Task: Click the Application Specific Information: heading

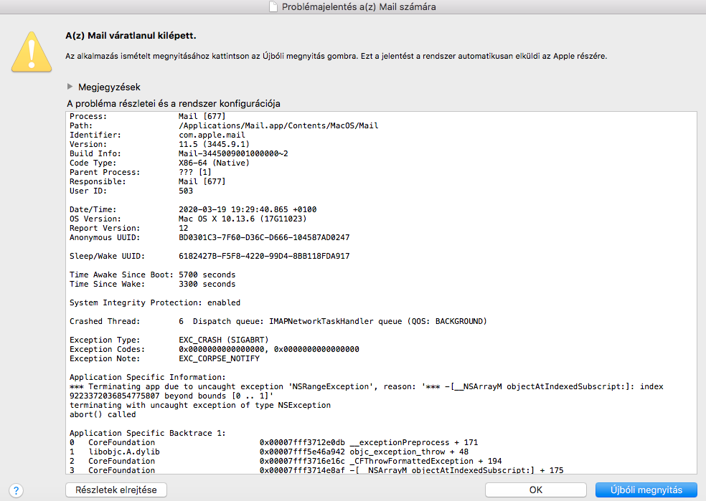Action: click(148, 377)
